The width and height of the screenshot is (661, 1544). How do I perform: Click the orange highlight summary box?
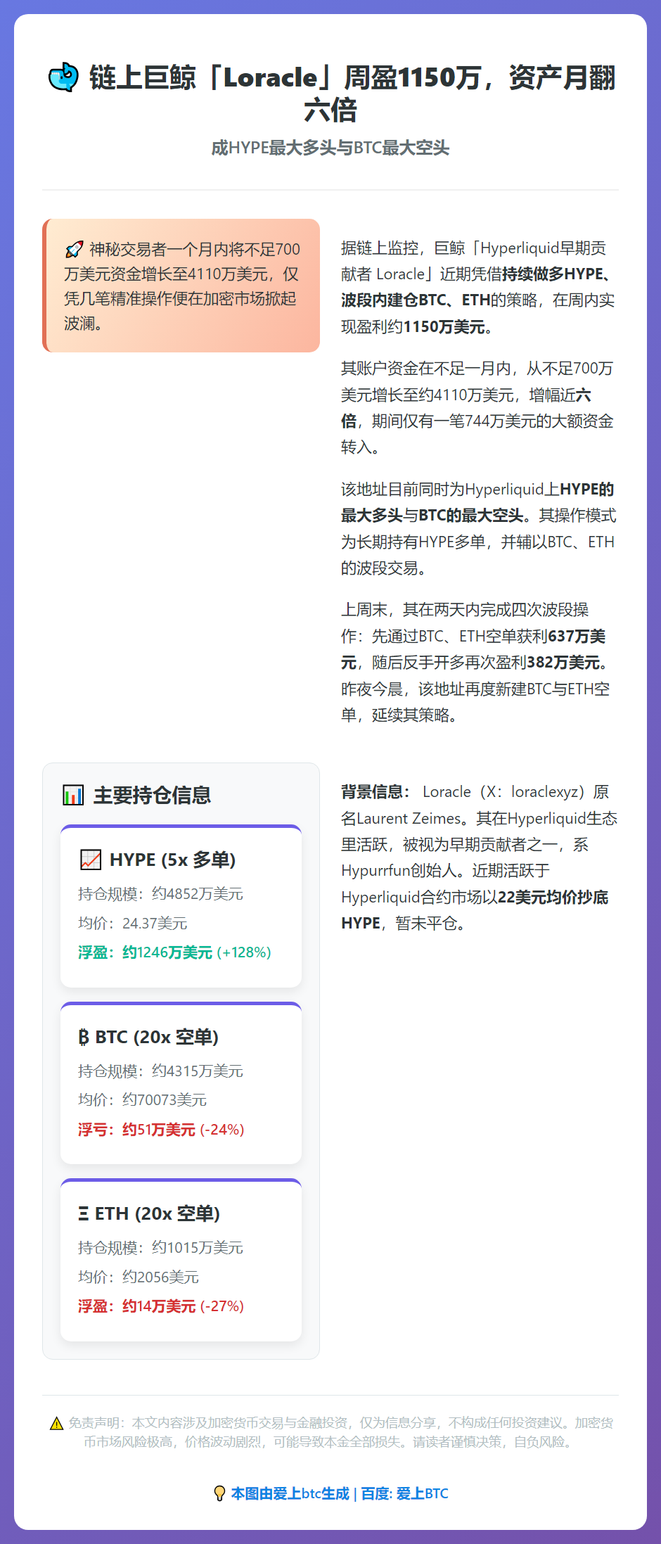181,286
